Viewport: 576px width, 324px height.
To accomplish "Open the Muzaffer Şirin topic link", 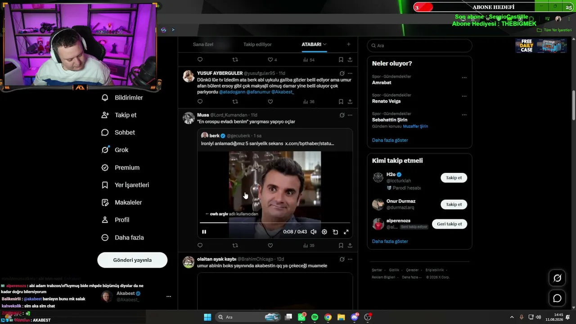I will 415,126.
